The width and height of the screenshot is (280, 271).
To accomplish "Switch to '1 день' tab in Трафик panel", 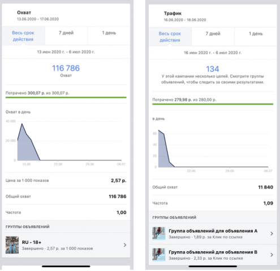I will [256, 37].
